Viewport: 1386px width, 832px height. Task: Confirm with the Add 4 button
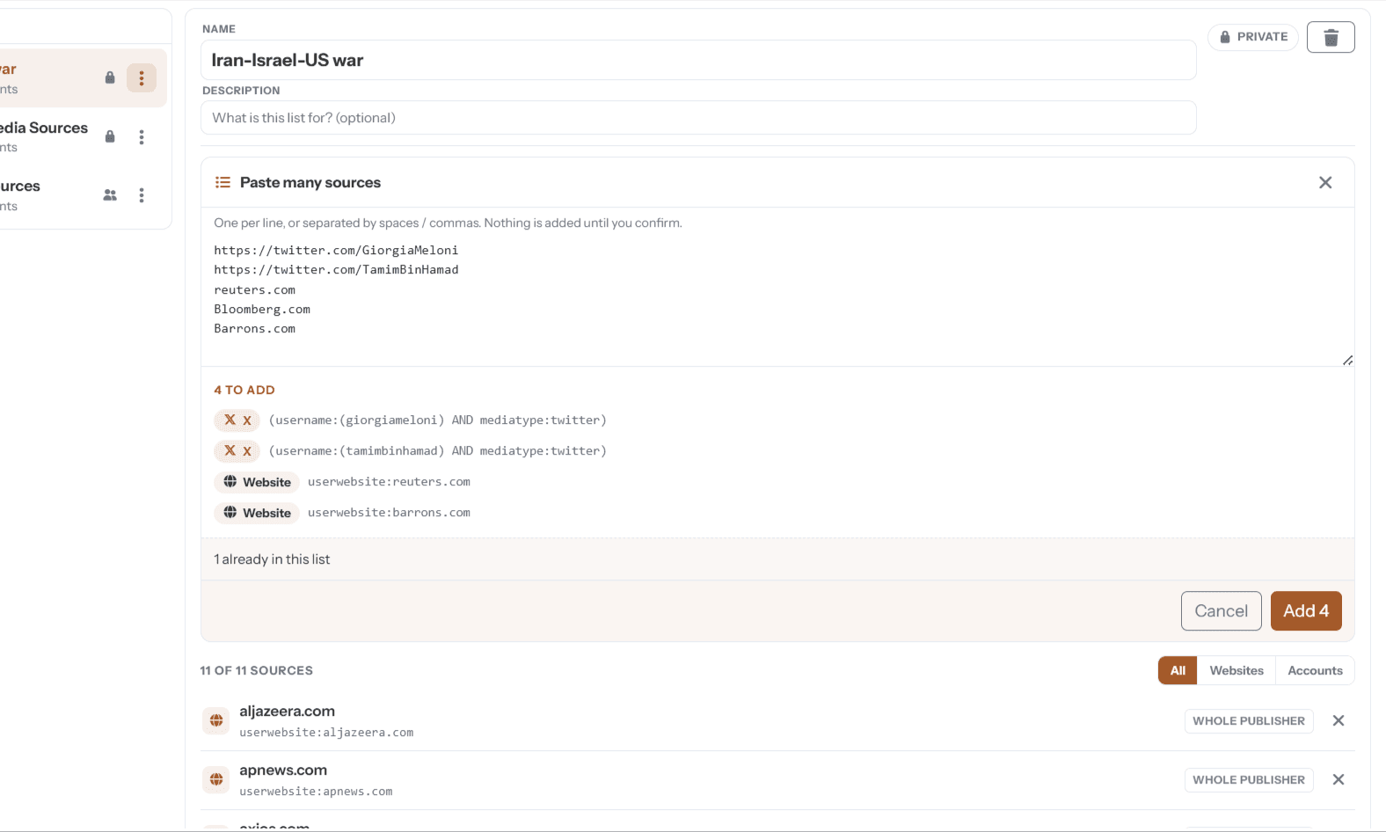[1306, 611]
